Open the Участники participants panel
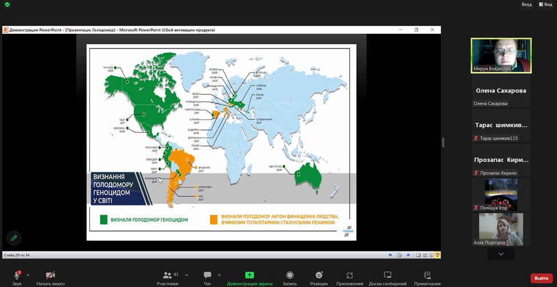The width and height of the screenshot is (557, 287). tap(167, 277)
